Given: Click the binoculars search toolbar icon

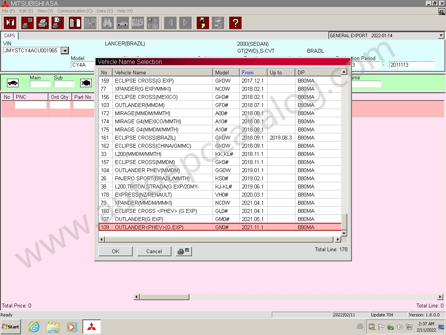Looking at the screenshot, I should pos(108,23).
